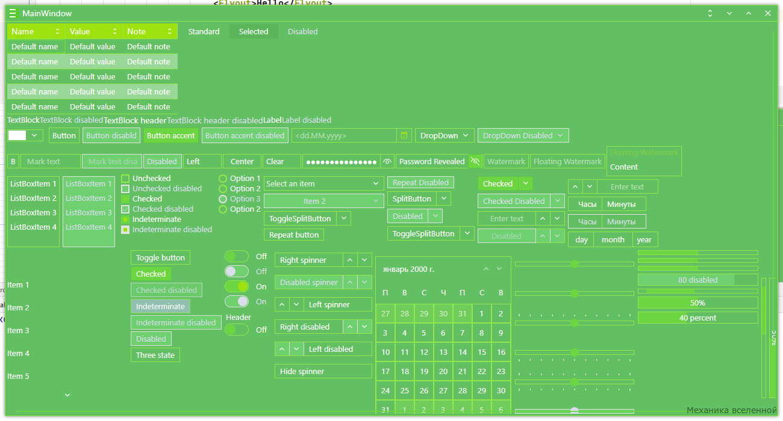Viewport: 783px width, 421px height.
Task: Open the arrow beside SplitButton
Action: pos(443,198)
